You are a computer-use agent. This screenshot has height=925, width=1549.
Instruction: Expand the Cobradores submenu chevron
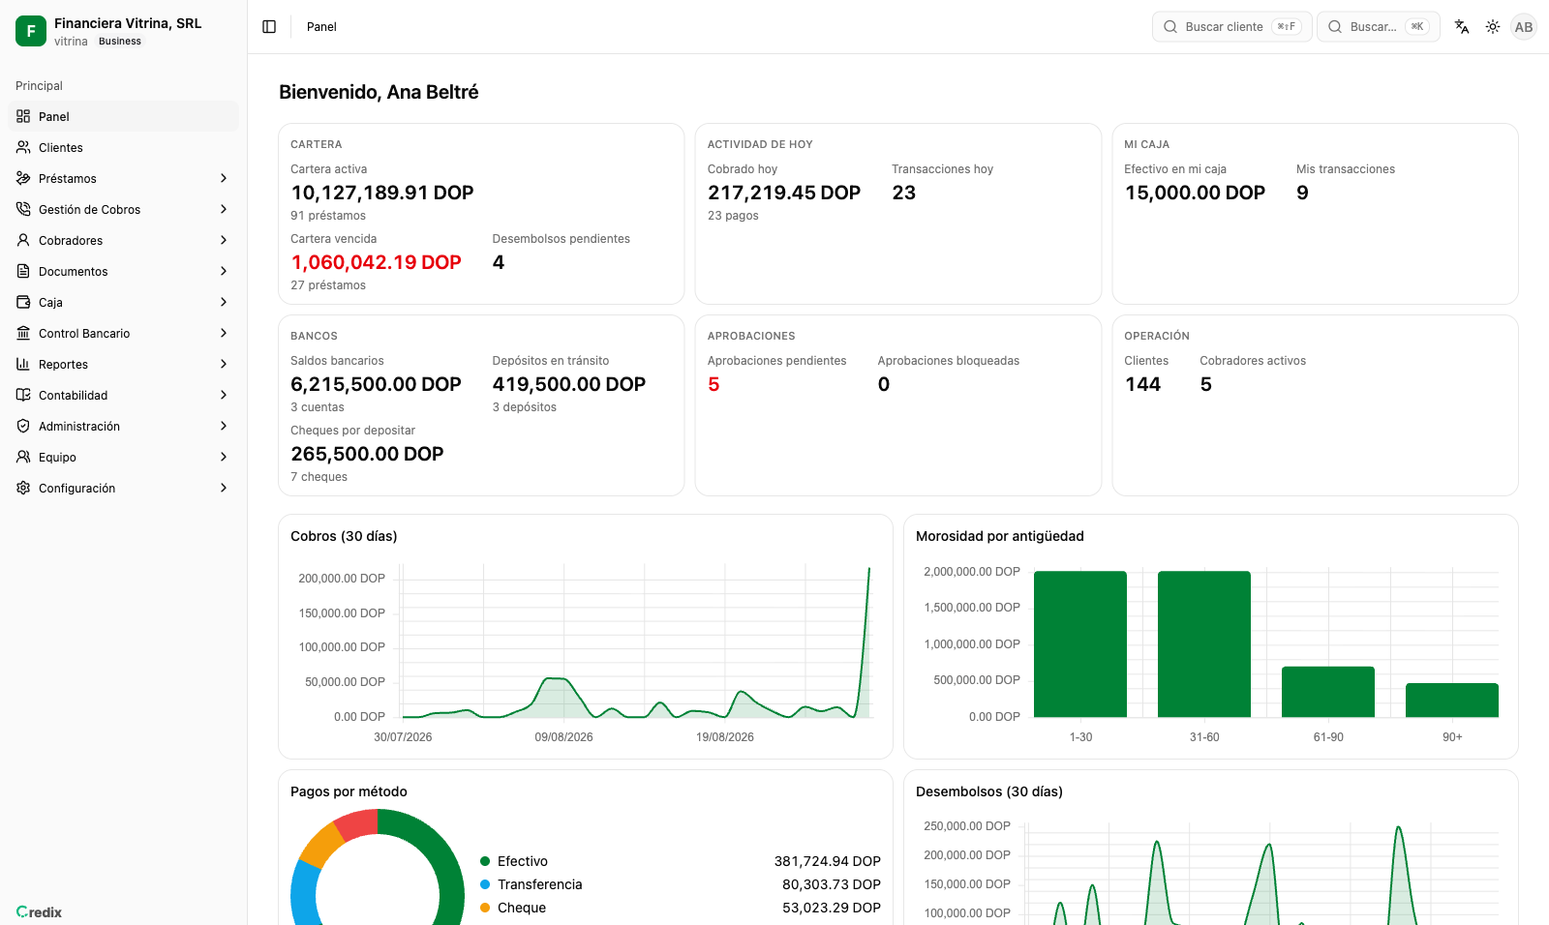pyautogui.click(x=224, y=240)
